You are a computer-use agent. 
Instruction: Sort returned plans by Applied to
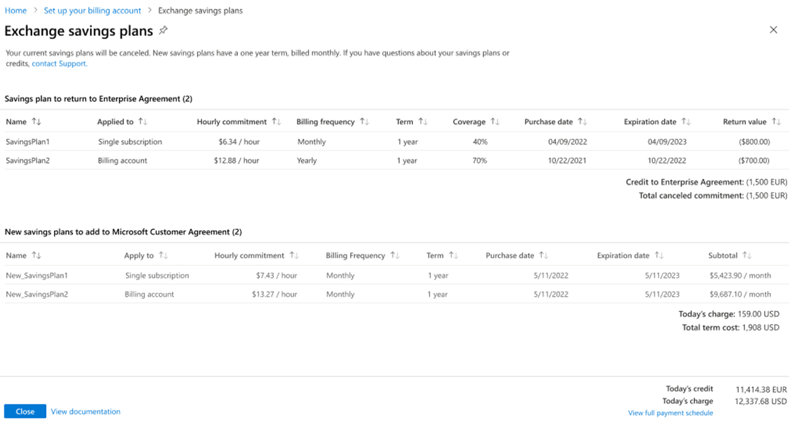[142, 122]
